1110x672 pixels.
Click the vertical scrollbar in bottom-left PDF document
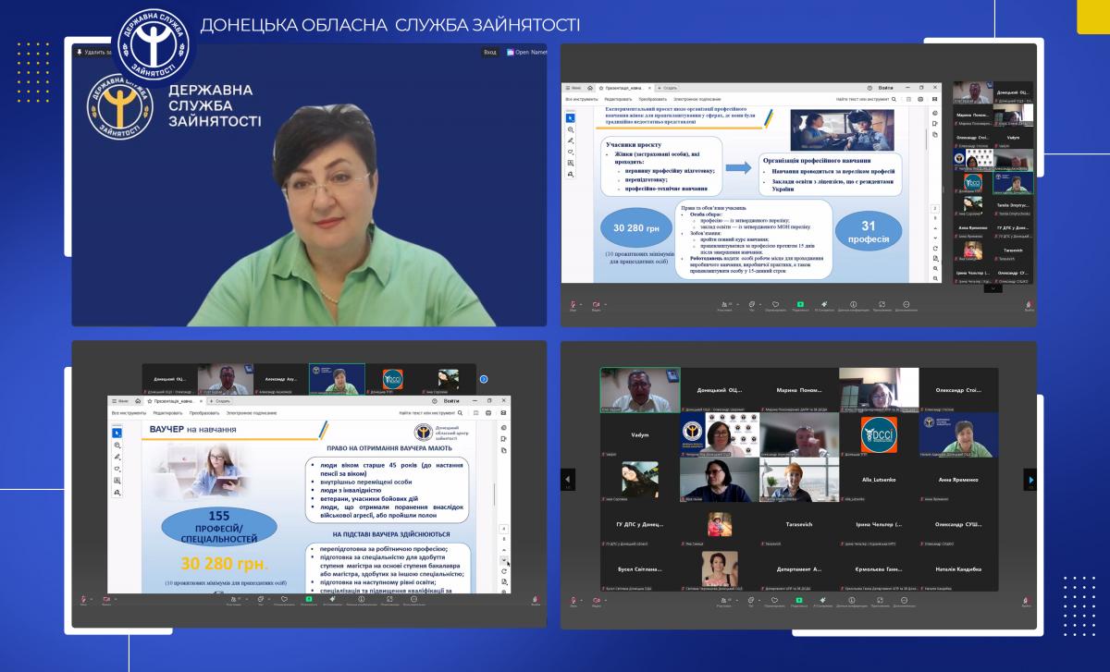495,495
